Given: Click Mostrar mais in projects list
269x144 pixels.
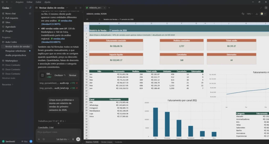Looking at the screenshot, I should click(x=9, y=78).
